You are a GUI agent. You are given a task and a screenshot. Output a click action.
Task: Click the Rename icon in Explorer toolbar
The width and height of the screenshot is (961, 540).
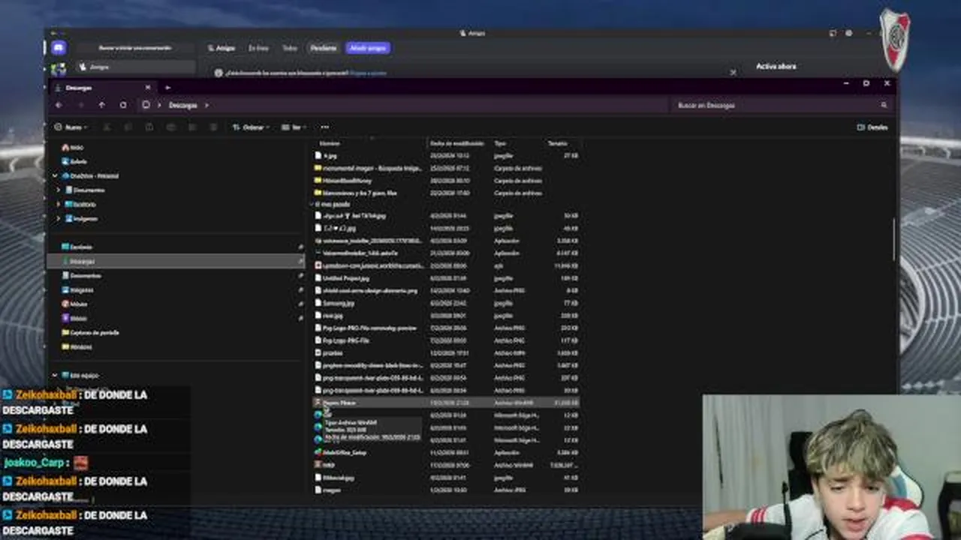(x=170, y=127)
